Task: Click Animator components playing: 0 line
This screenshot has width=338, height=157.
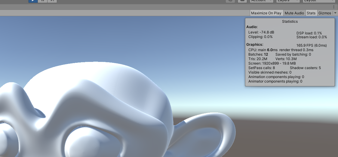Action: tap(275, 82)
